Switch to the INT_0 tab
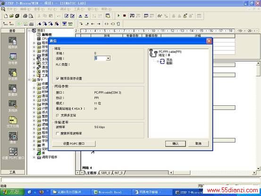Viewport: 261px width, 196px height. pyautogui.click(x=118, y=173)
